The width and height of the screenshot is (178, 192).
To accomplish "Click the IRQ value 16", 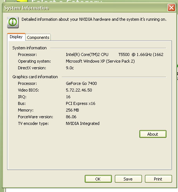I will [68, 97].
